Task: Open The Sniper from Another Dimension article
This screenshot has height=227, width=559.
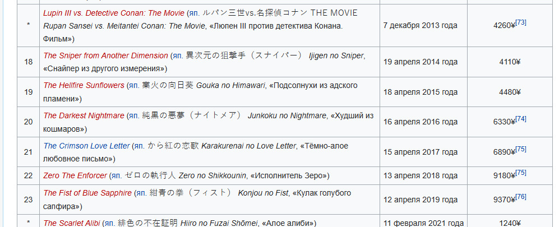Action: [x=105, y=55]
